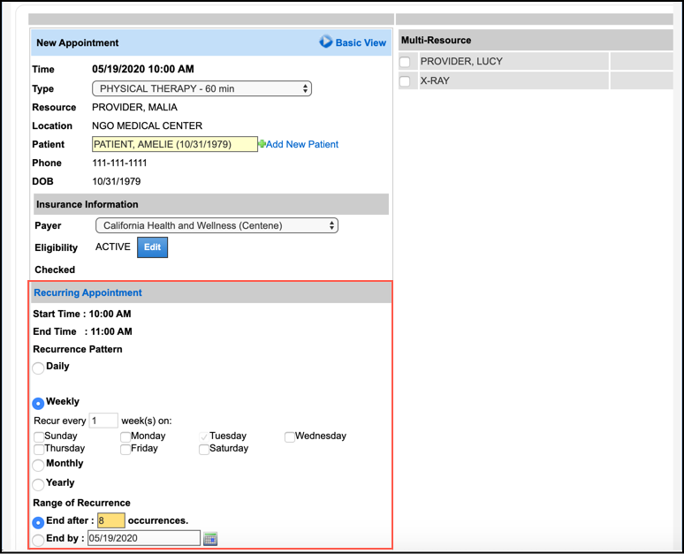Image resolution: width=684 pixels, height=554 pixels.
Task: Tick the Friday checkbox
Action: (125, 450)
